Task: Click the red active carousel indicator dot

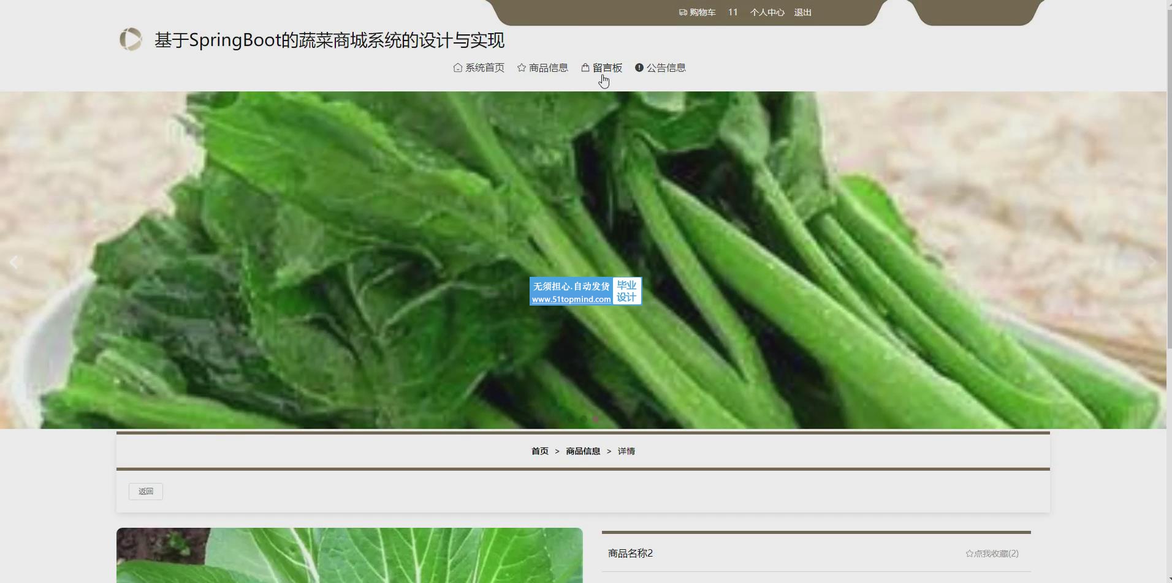Action: pos(595,419)
